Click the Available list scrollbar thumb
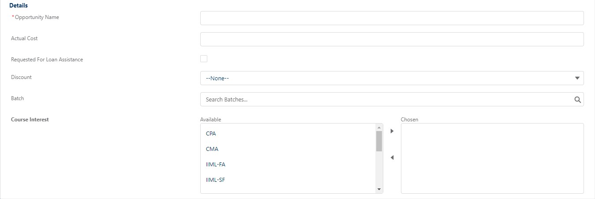The image size is (595, 199). point(379,141)
